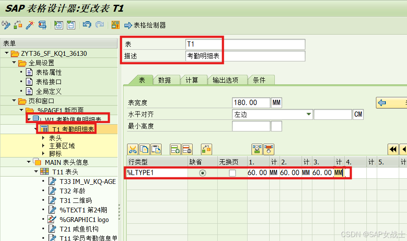Click the column 1 width 60.00 cell
This screenshot has width=407, height=241.
coord(258,173)
